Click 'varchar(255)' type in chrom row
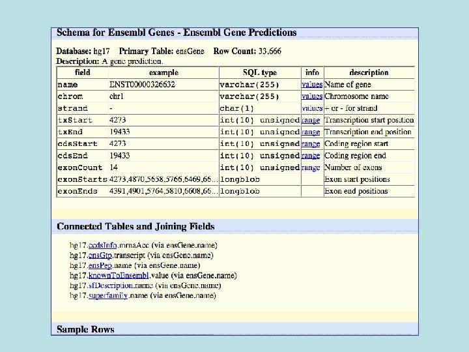Image resolution: width=469 pixels, height=352 pixels. (249, 96)
